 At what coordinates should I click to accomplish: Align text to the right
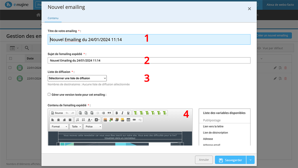pos(64,120)
